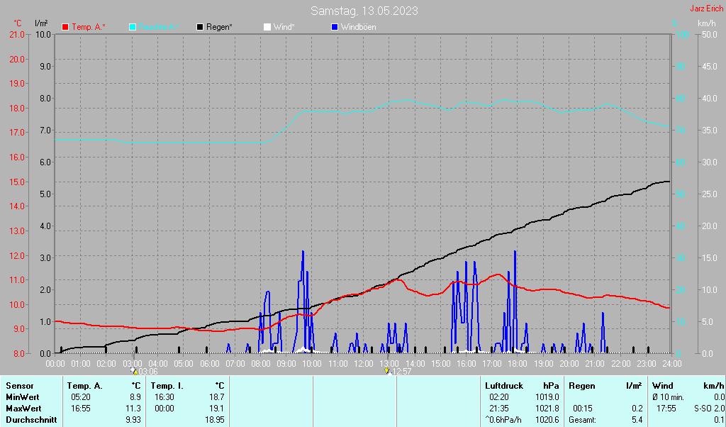The height and width of the screenshot is (427, 726).
Task: Click the Wind* legend label
Action: click(x=284, y=28)
